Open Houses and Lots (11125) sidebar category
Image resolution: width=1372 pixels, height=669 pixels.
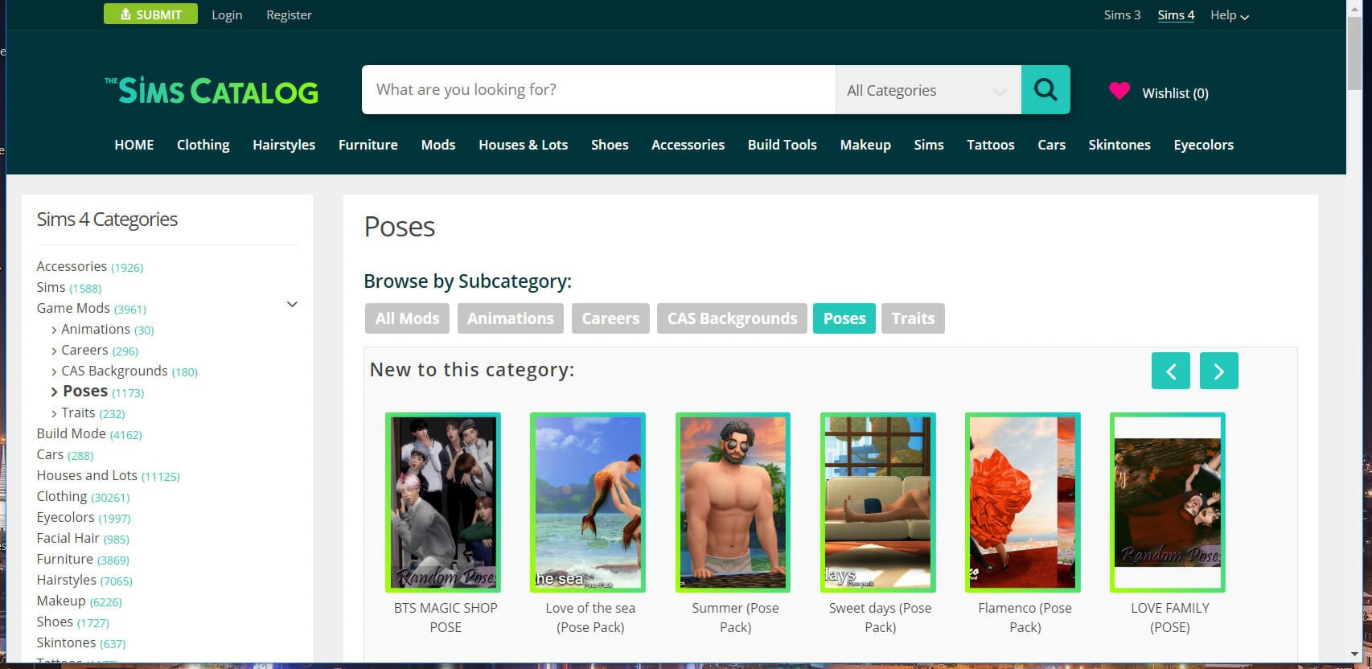(x=108, y=475)
